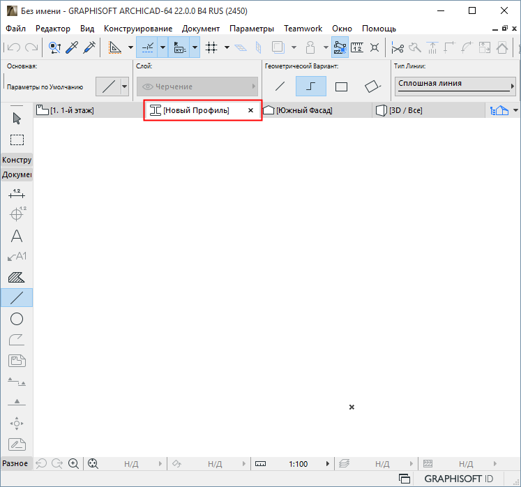Toggle grid snap icon

coord(211,47)
